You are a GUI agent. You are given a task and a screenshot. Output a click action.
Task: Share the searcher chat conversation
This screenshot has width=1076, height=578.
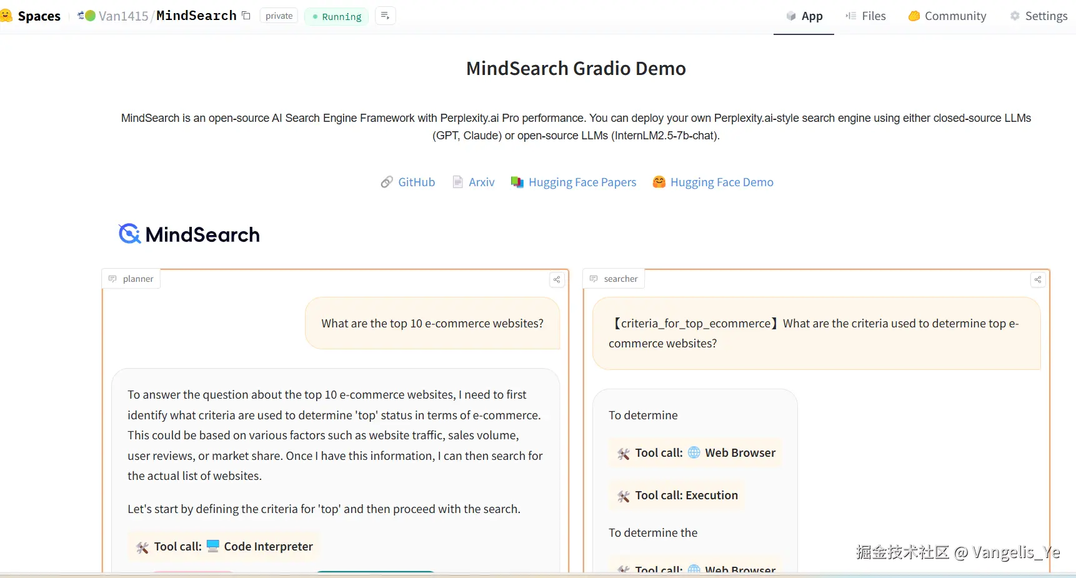(x=1037, y=279)
